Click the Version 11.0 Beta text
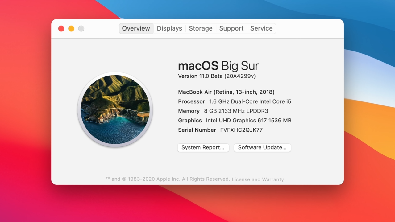The width and height of the screenshot is (395, 222). pyautogui.click(x=217, y=76)
